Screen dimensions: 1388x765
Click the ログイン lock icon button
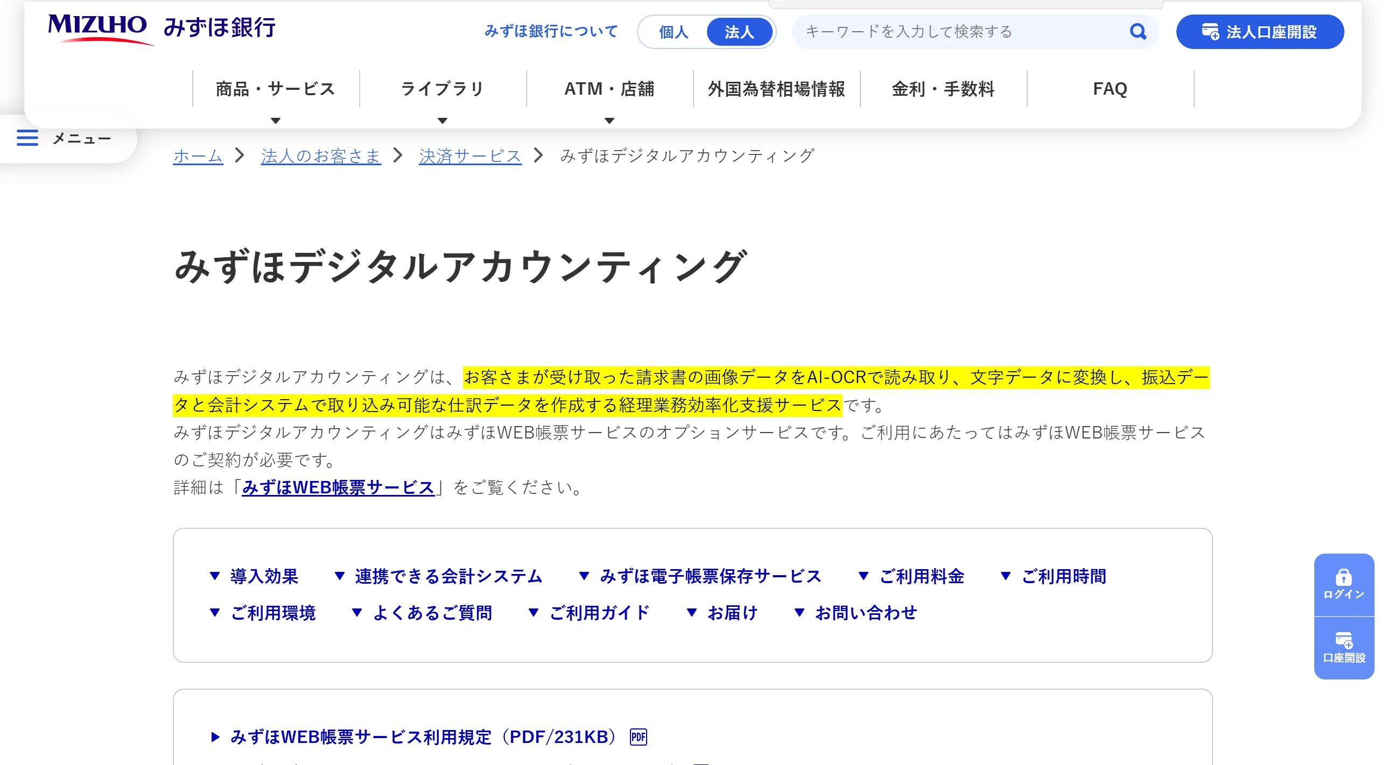click(x=1343, y=585)
